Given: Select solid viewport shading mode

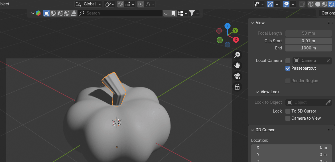Looking at the screenshot, I should pyautogui.click(x=317, y=4).
